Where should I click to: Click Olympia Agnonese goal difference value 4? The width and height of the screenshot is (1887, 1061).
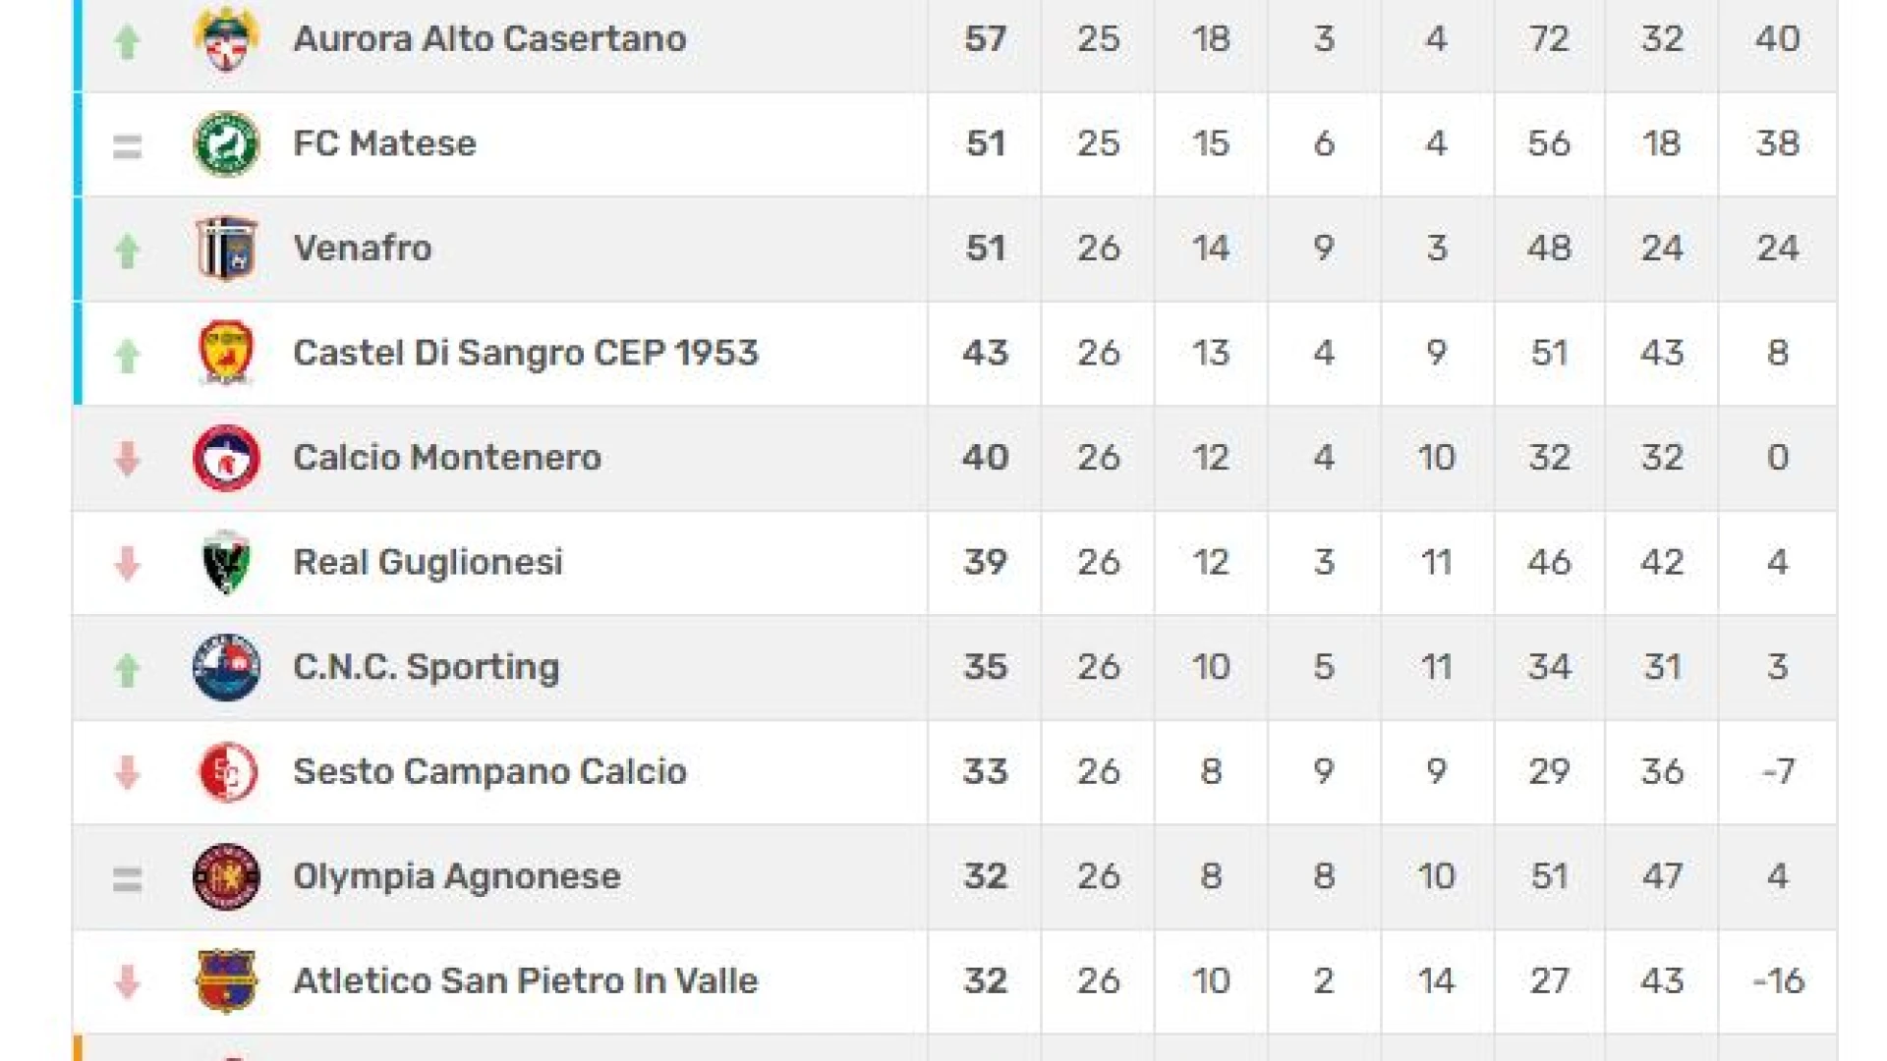[x=1778, y=876]
